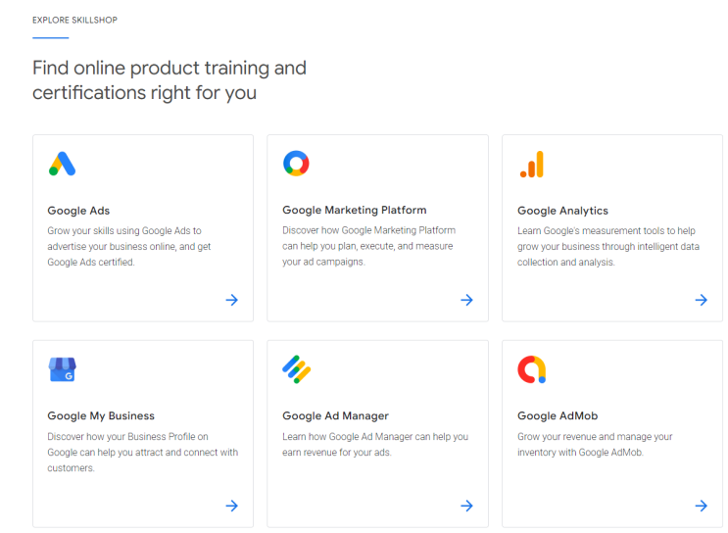Screen dimensions: 728x533
Task: Select the Google My Business title
Action: [101, 416]
